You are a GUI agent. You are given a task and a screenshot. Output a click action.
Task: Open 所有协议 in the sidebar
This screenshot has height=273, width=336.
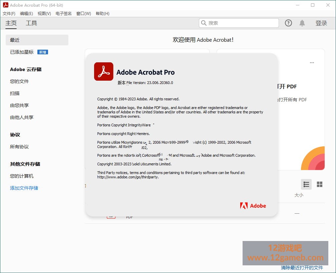coord(19,147)
